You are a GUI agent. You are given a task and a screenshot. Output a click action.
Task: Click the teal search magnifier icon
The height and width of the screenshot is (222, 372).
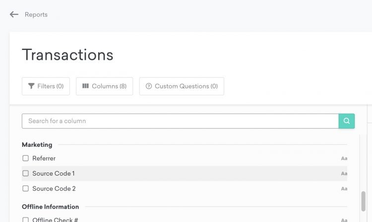(x=347, y=121)
